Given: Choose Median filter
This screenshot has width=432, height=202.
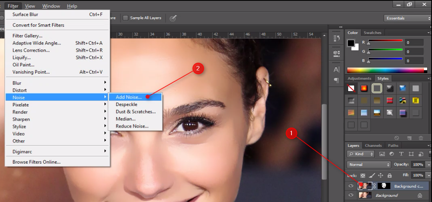Looking at the screenshot, I should 135,119.
